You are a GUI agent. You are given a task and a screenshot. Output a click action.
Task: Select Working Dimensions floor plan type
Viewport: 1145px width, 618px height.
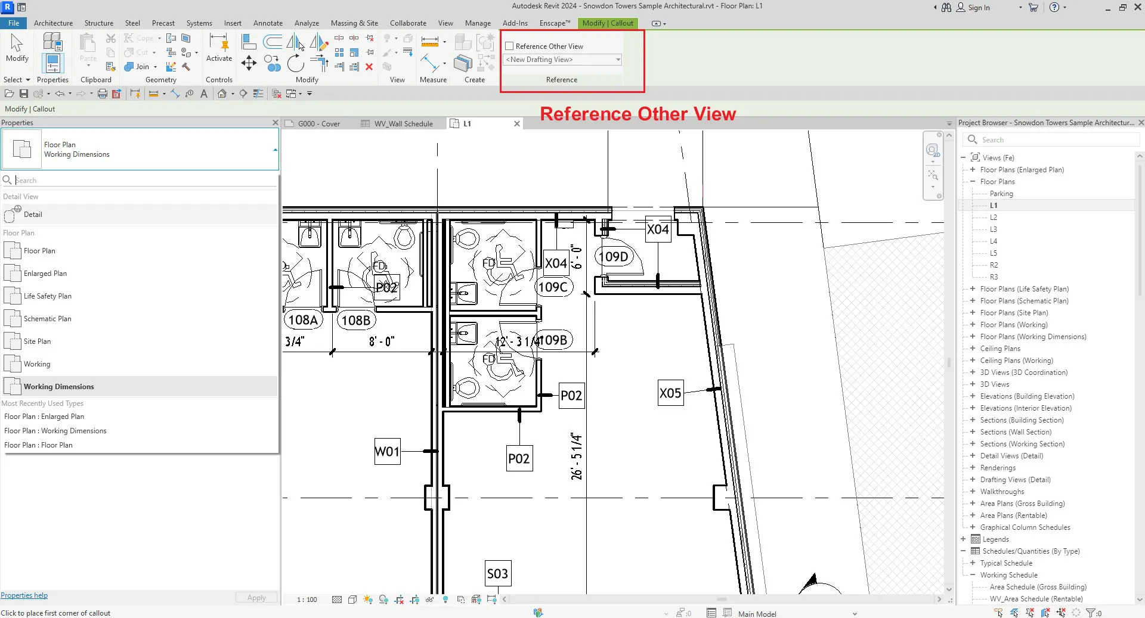click(58, 387)
